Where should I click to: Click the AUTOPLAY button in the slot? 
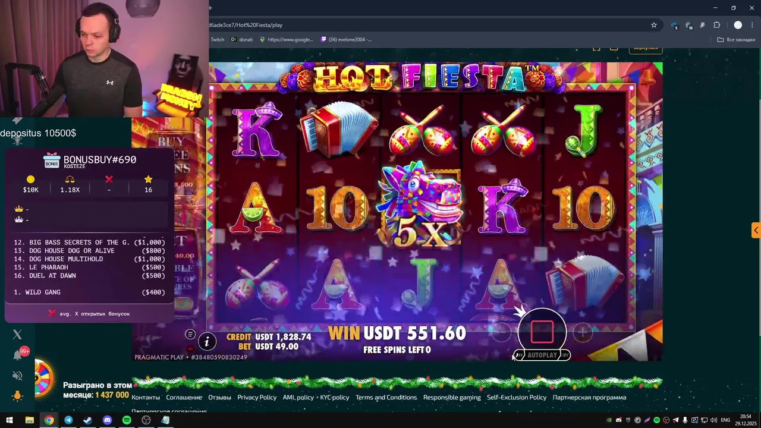coord(542,355)
